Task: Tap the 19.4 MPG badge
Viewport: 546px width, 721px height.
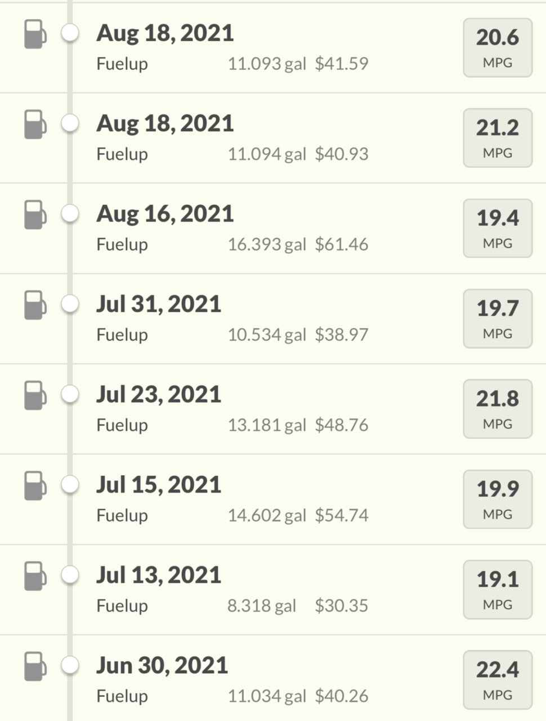Action: [x=498, y=228]
